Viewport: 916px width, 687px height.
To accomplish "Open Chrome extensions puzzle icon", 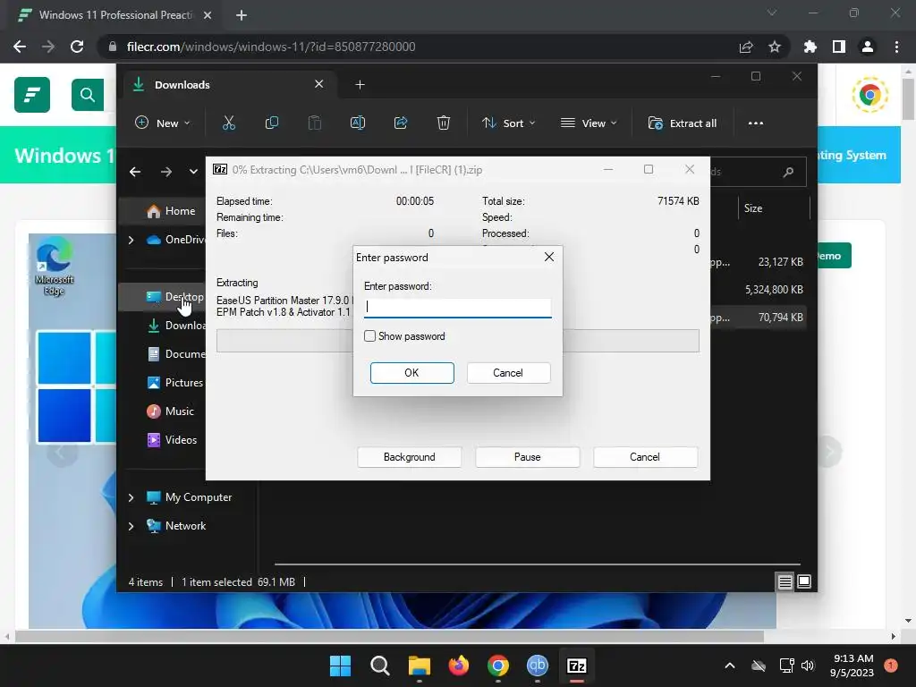I will click(810, 47).
